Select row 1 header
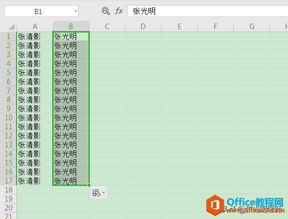The height and width of the screenshot is (219, 288). click(x=9, y=36)
